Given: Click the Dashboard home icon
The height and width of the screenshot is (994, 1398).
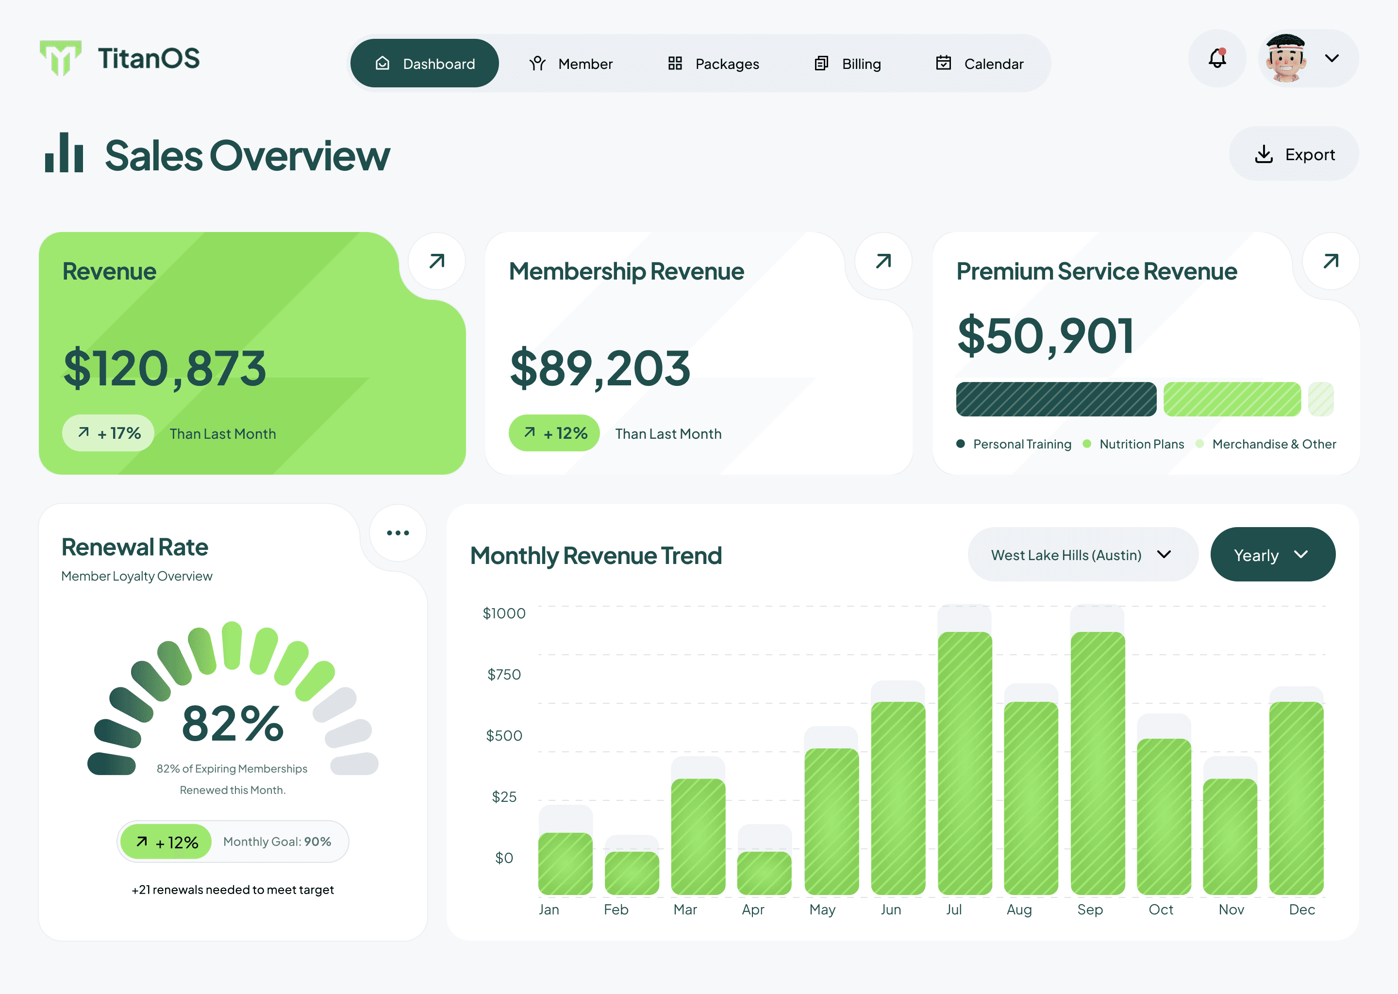Looking at the screenshot, I should point(383,63).
